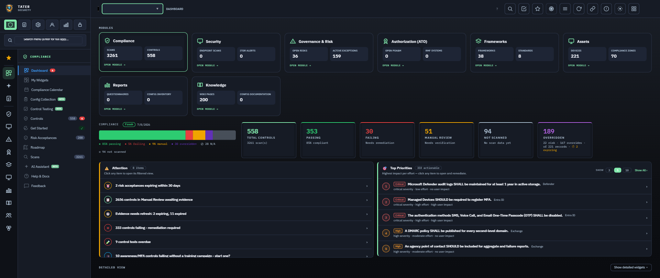Viewport: 660px width, 278px height.
Task: Open the blank dropdown beside DASHBOARD
Action: coord(132,9)
